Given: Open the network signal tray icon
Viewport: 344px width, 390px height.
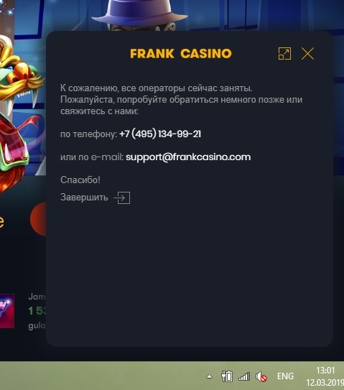Looking at the screenshot, I should pos(244,376).
